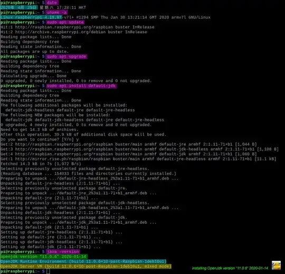Screen dimensions: 285x274
Task: Click 'Setting up default-jdk (2:1.11-71+b1)' line
Action: click(x=50, y=247)
